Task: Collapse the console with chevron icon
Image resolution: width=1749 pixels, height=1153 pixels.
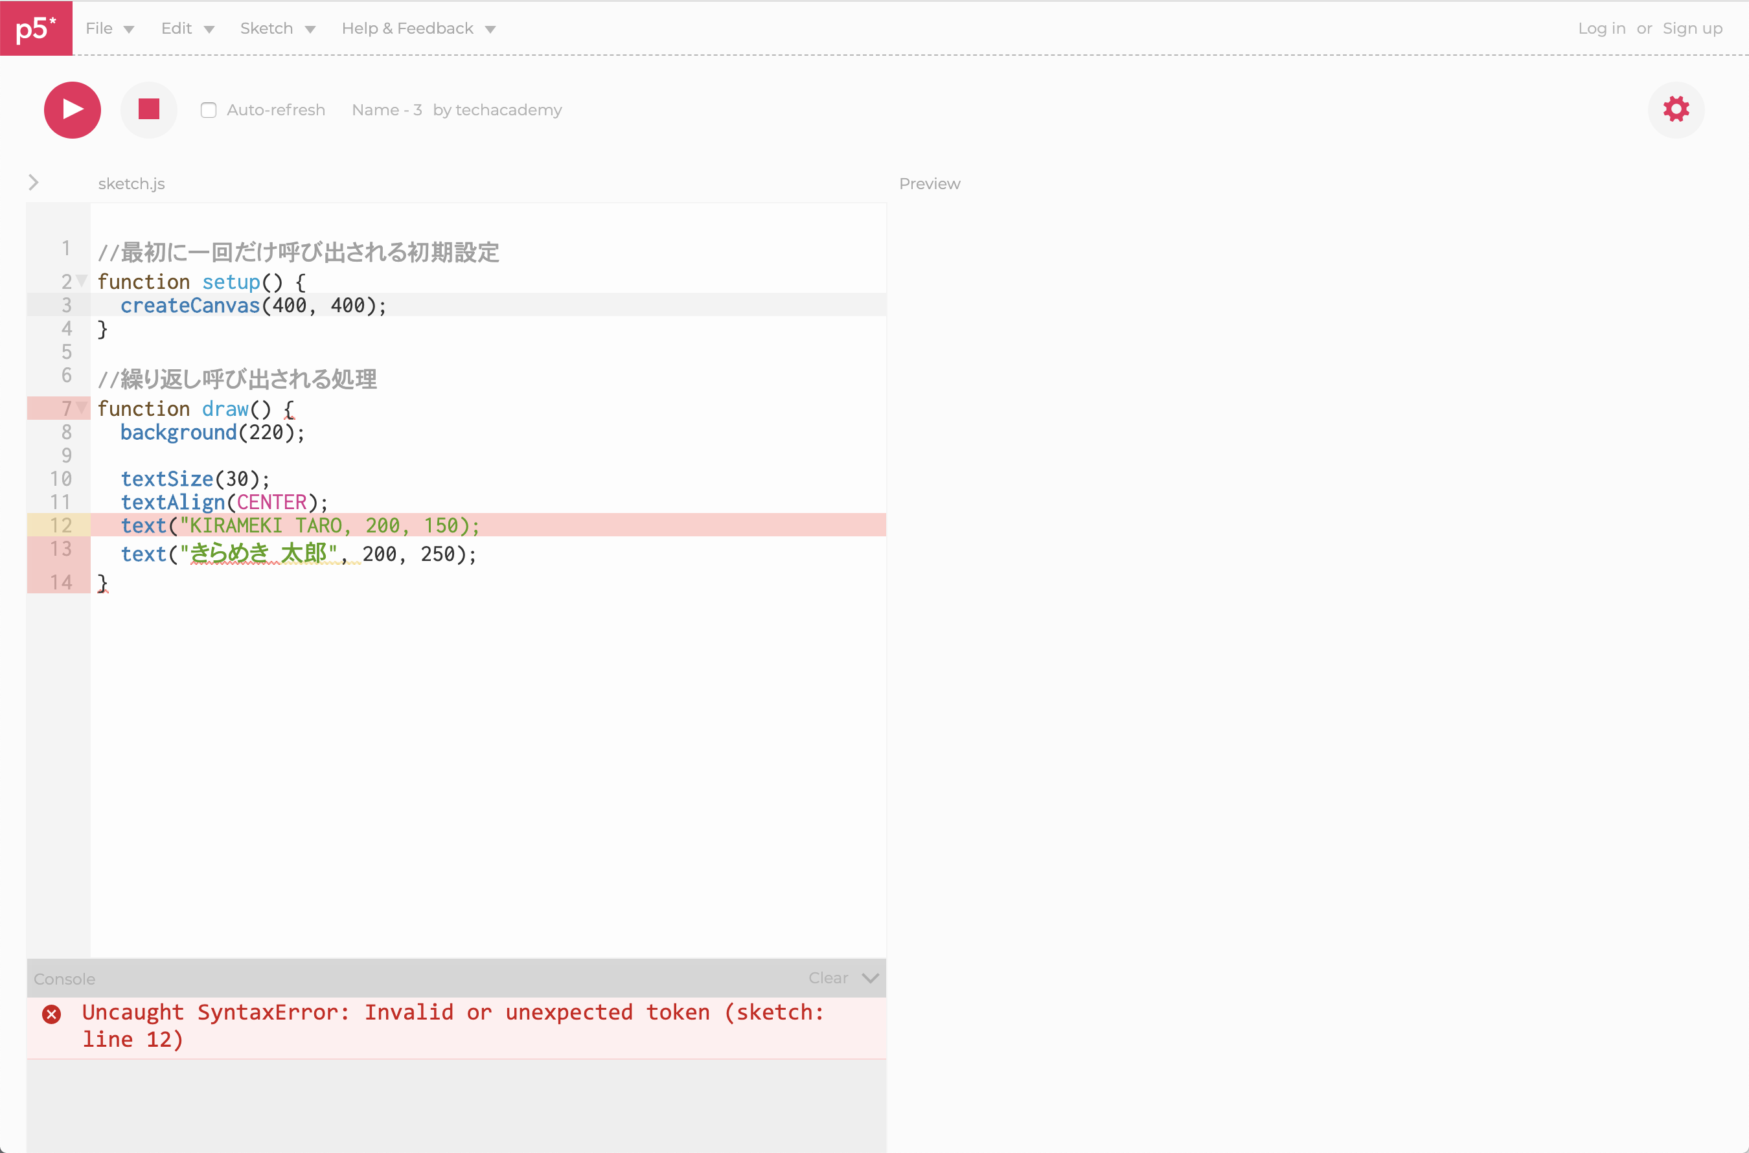Action: pyautogui.click(x=871, y=978)
